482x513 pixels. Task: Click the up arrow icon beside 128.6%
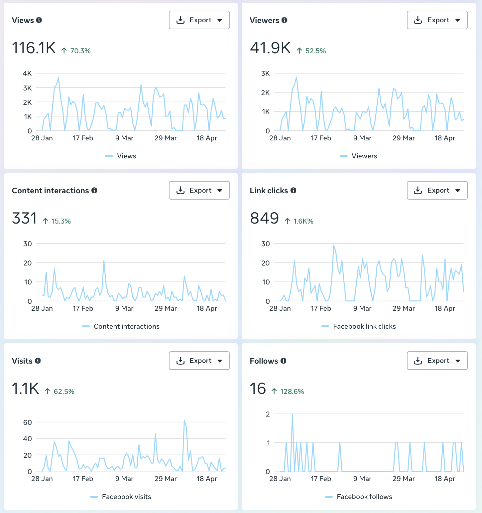(274, 391)
